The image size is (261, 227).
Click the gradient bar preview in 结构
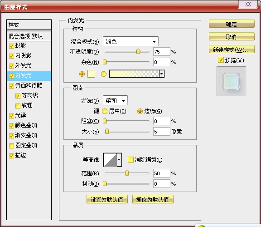tap(134, 74)
